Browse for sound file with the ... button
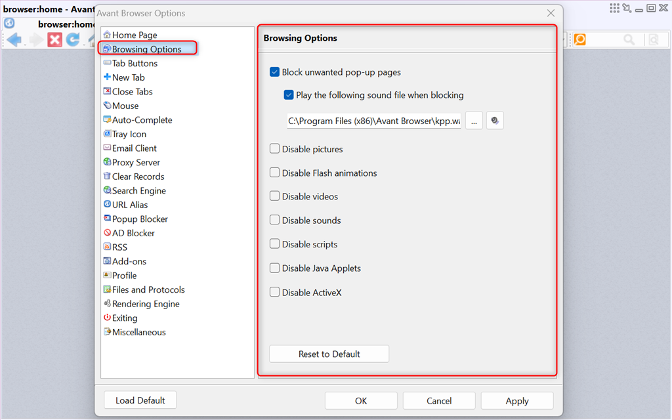Image resolution: width=672 pixels, height=420 pixels. point(474,121)
